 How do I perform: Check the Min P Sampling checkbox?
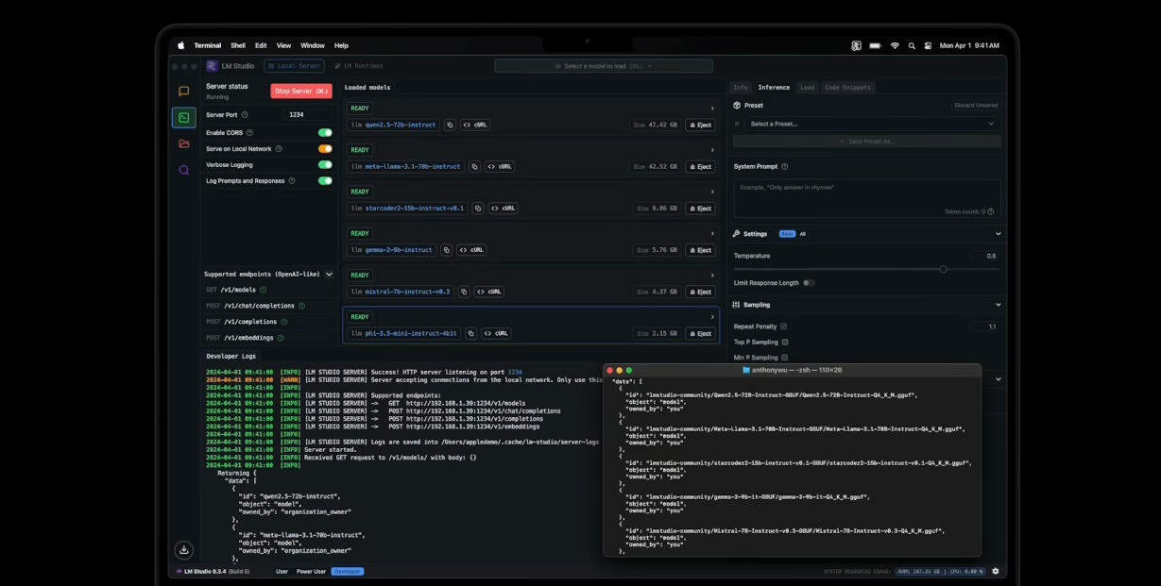pos(785,358)
